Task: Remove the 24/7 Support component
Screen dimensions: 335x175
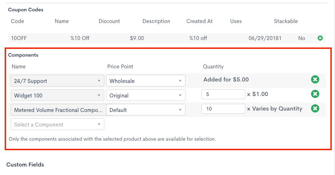Action: click(315, 79)
